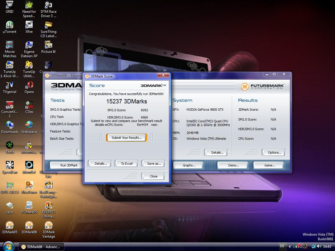Launch TVgenial desktop shortcut
This screenshot has height=251, width=335.
[10, 87]
